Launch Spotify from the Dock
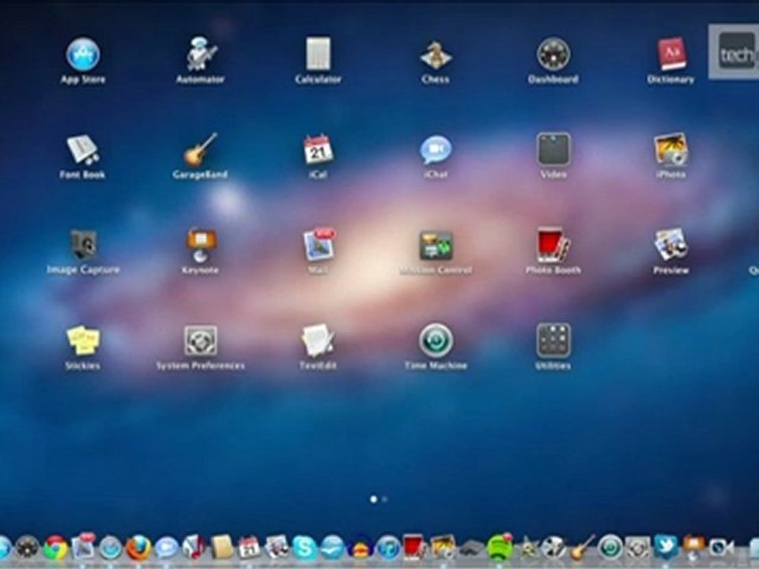This screenshot has height=569, width=759. point(499,548)
